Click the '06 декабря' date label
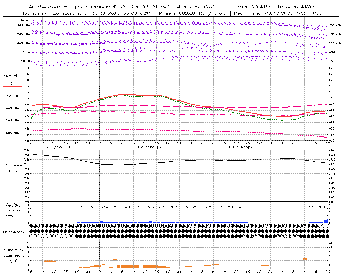The width and height of the screenshot is (343, 274). pos(59,147)
